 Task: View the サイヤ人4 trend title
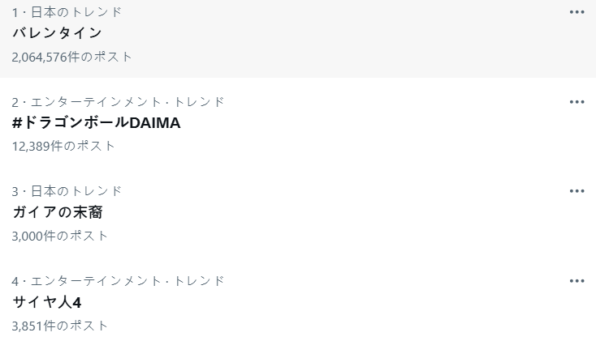[x=47, y=302]
